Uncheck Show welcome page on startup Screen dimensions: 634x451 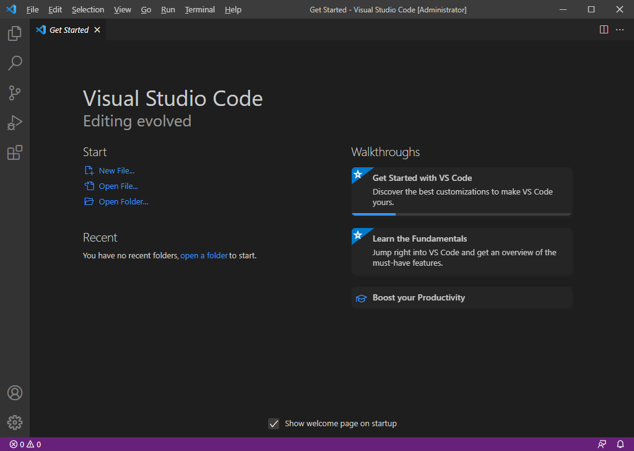tap(274, 424)
